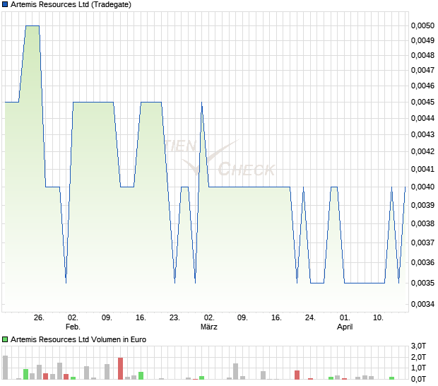This screenshot has height=386, width=438.
Task: Click the tallest red volume bar
Action: point(120,368)
